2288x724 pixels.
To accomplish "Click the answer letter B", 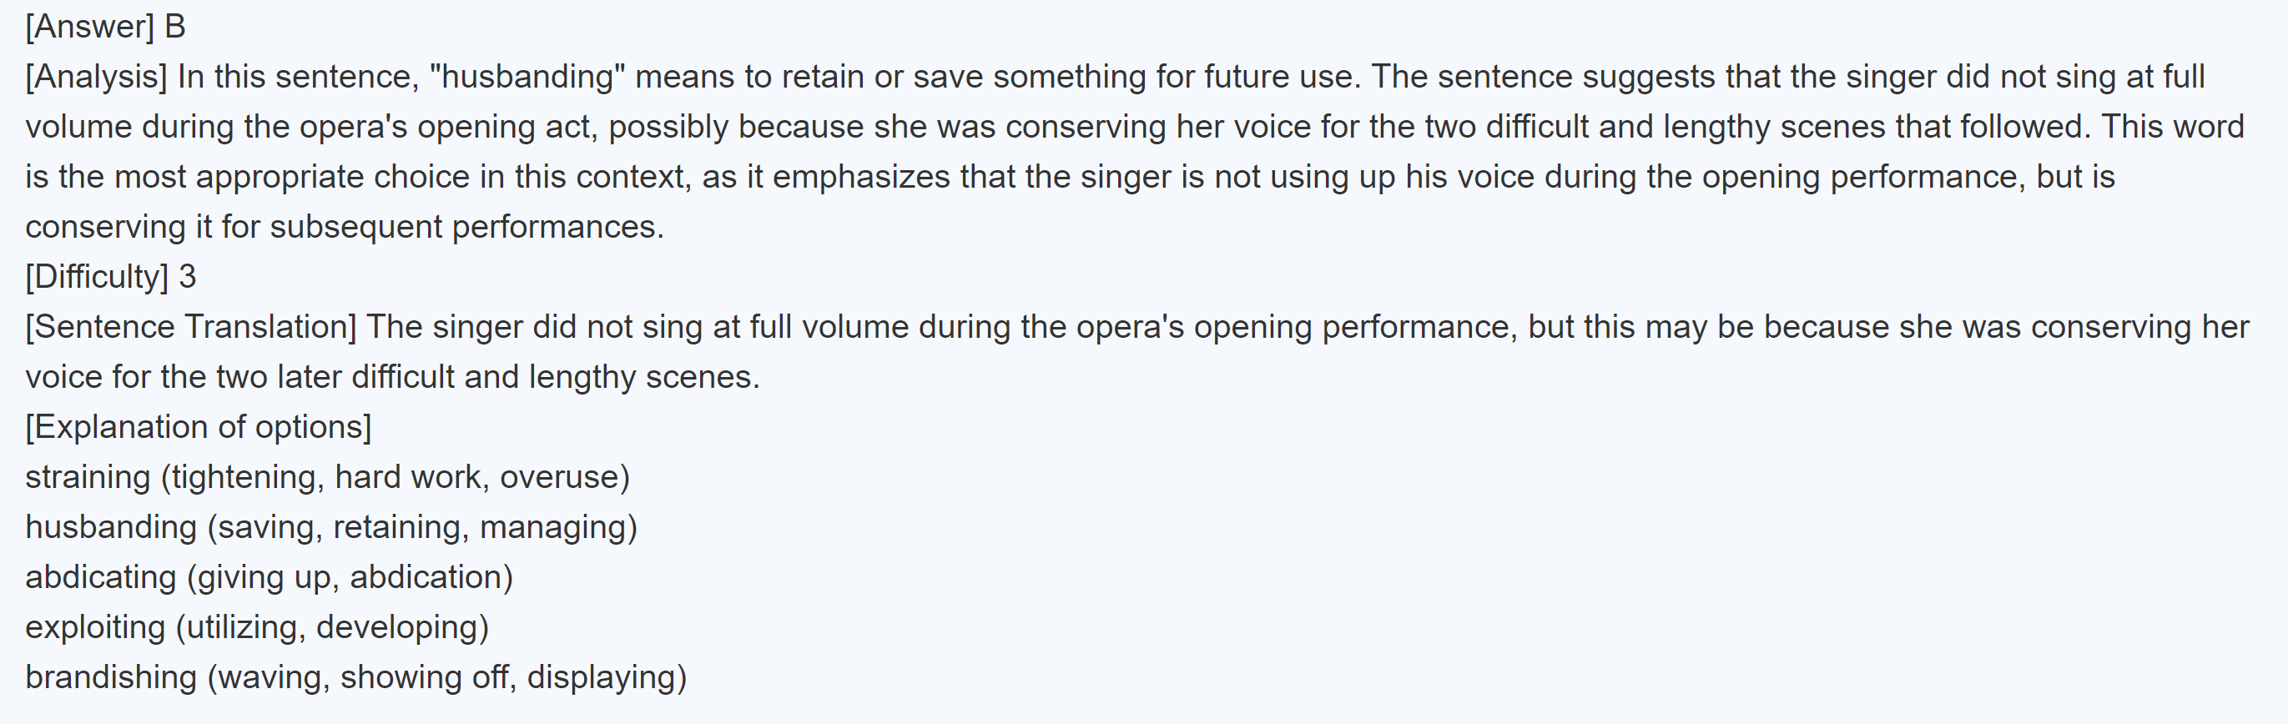I will click(175, 27).
